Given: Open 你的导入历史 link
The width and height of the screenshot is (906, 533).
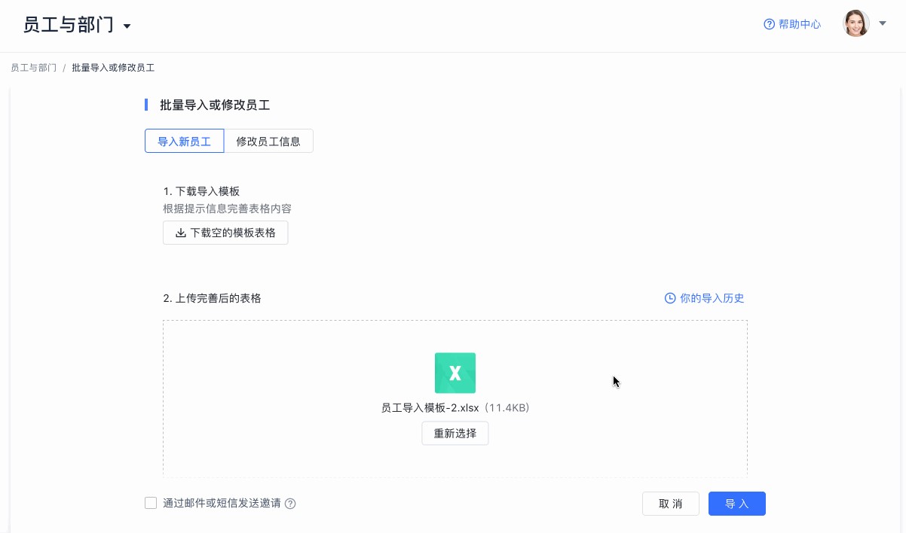Looking at the screenshot, I should click(711, 298).
